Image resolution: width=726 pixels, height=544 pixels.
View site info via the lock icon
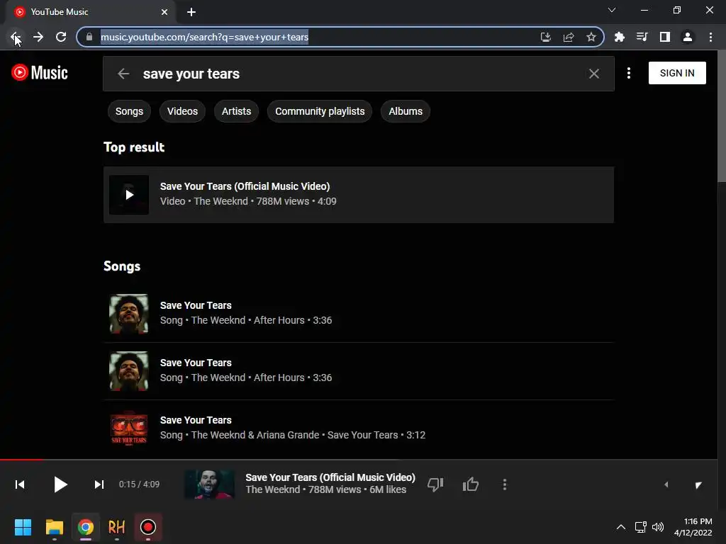(x=89, y=37)
